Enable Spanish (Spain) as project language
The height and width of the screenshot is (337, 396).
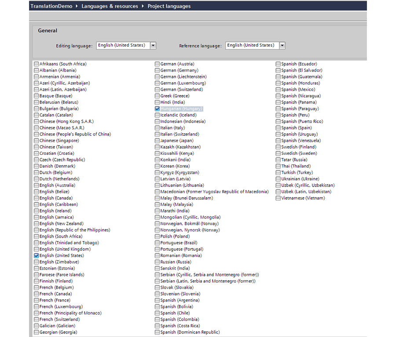[x=279, y=128]
